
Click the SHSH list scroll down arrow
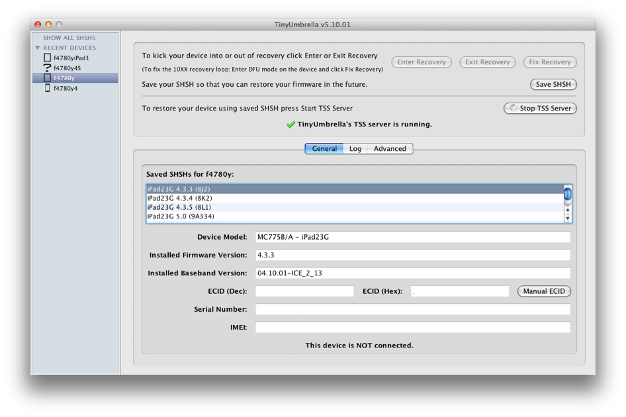(567, 218)
